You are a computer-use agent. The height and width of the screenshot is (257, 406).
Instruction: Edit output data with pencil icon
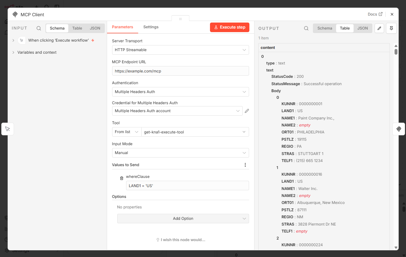(x=379, y=28)
